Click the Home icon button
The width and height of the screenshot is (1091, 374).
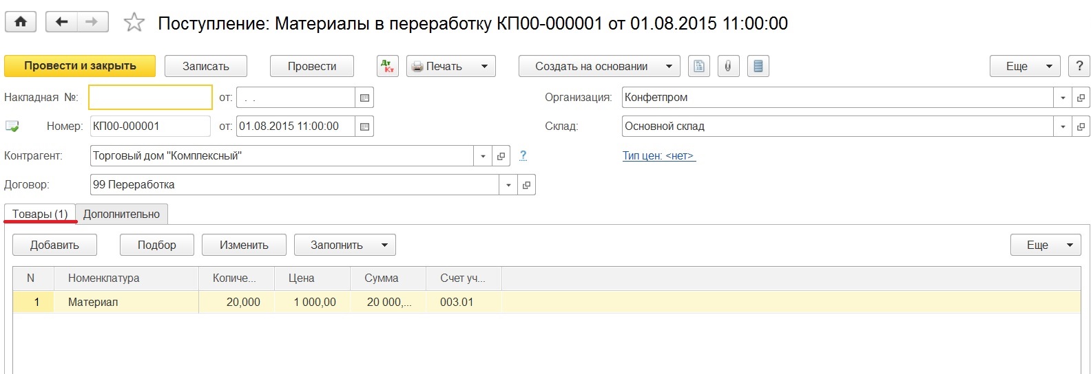click(21, 22)
